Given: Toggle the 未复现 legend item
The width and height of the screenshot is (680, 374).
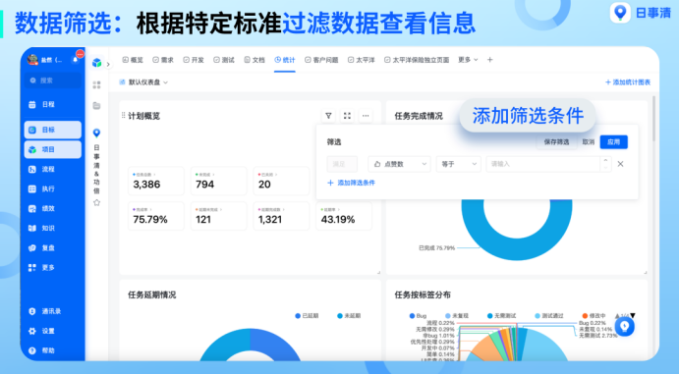Looking at the screenshot, I should 457,315.
